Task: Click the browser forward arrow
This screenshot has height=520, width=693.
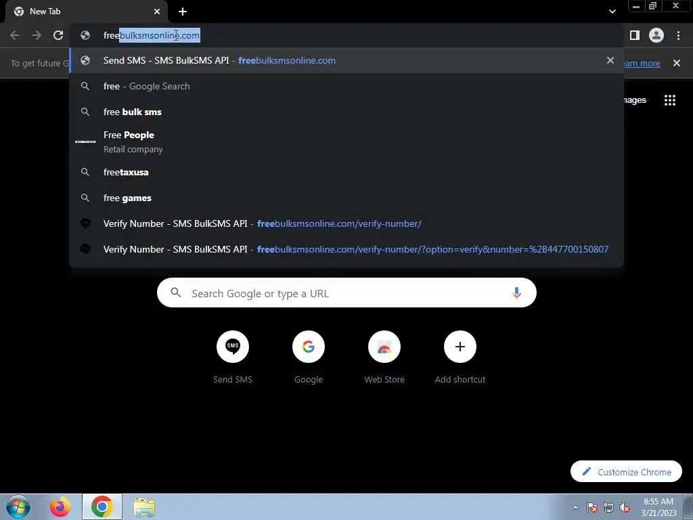Action: pos(37,35)
